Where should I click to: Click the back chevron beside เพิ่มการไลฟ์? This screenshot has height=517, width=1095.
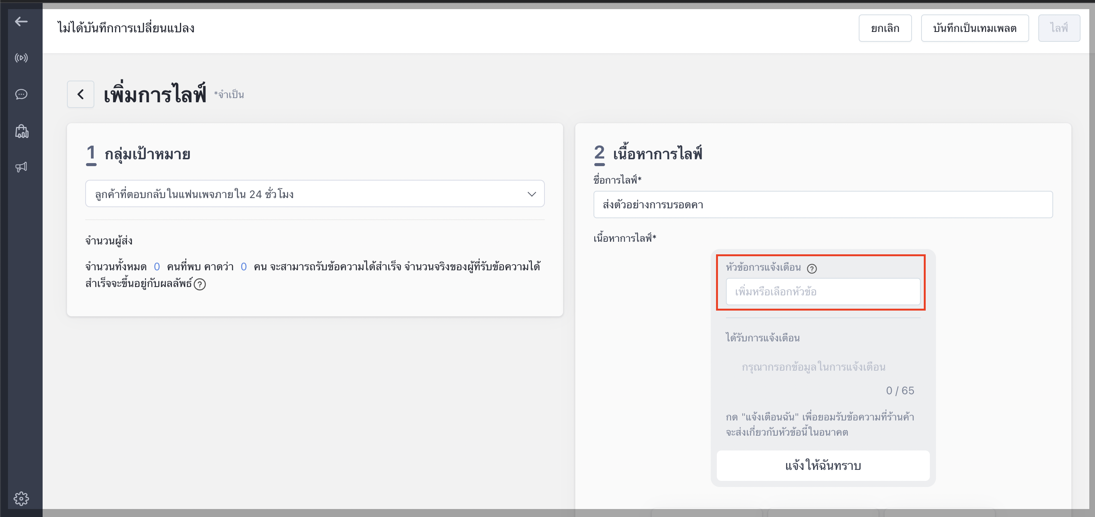point(80,94)
